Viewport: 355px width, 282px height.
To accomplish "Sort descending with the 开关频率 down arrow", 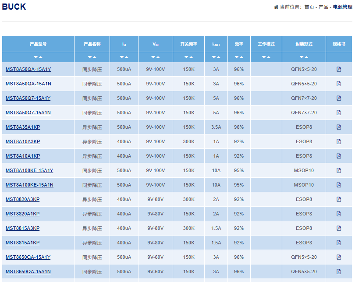I will tap(186, 57).
